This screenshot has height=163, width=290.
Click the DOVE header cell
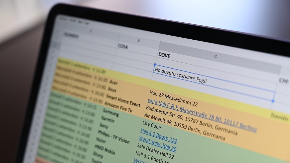(164, 55)
